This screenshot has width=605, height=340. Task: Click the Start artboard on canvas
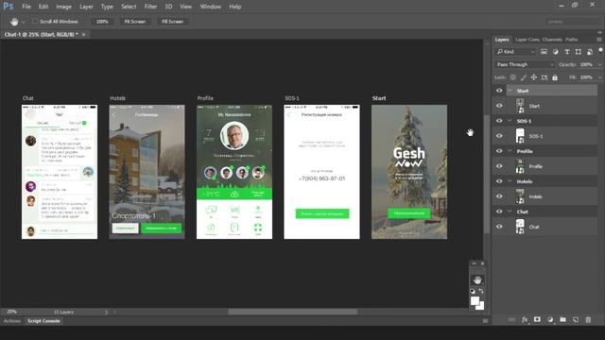(x=409, y=172)
